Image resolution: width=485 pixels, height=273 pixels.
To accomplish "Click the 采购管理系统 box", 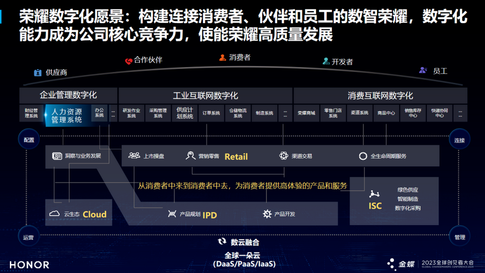I will pyautogui.click(x=158, y=113).
